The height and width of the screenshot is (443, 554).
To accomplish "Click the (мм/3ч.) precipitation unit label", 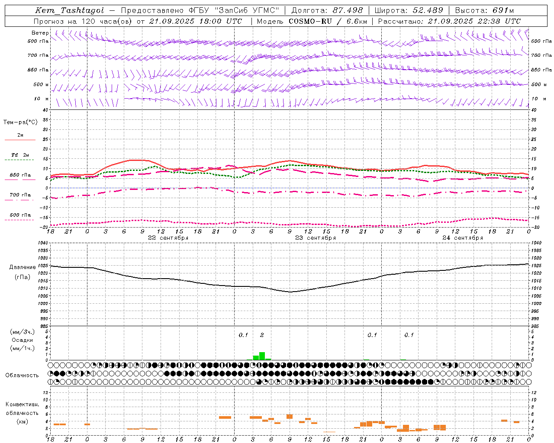I will point(23,332).
